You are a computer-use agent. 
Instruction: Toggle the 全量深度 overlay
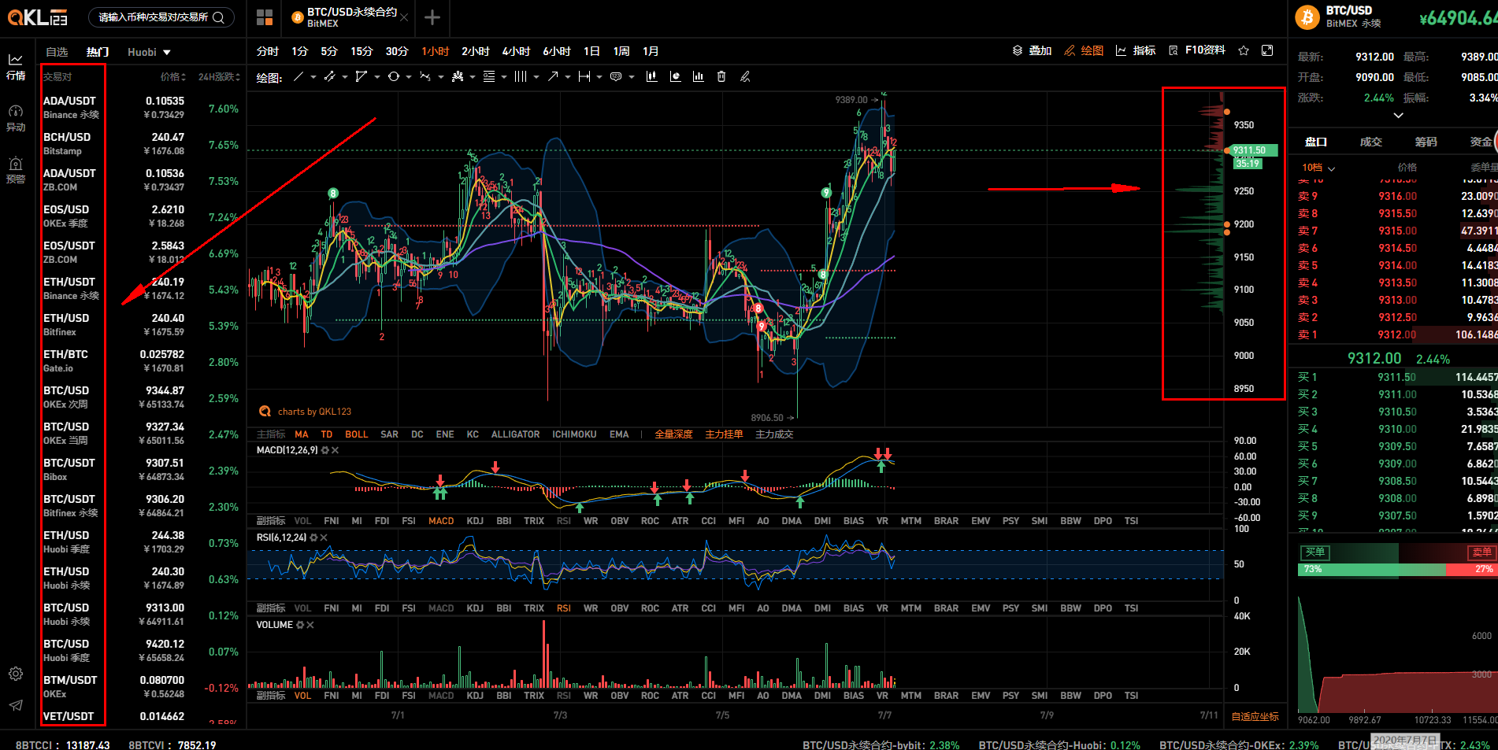pyautogui.click(x=673, y=434)
